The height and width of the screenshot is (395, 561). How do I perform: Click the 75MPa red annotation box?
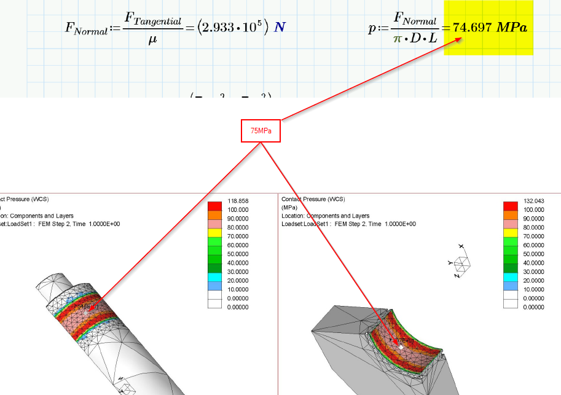click(x=261, y=130)
